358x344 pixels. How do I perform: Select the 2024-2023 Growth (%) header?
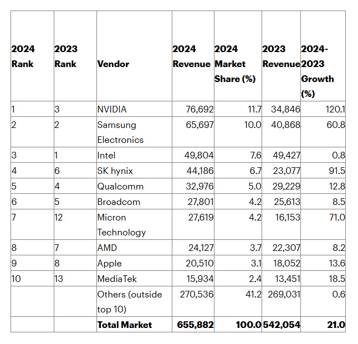[x=318, y=71]
